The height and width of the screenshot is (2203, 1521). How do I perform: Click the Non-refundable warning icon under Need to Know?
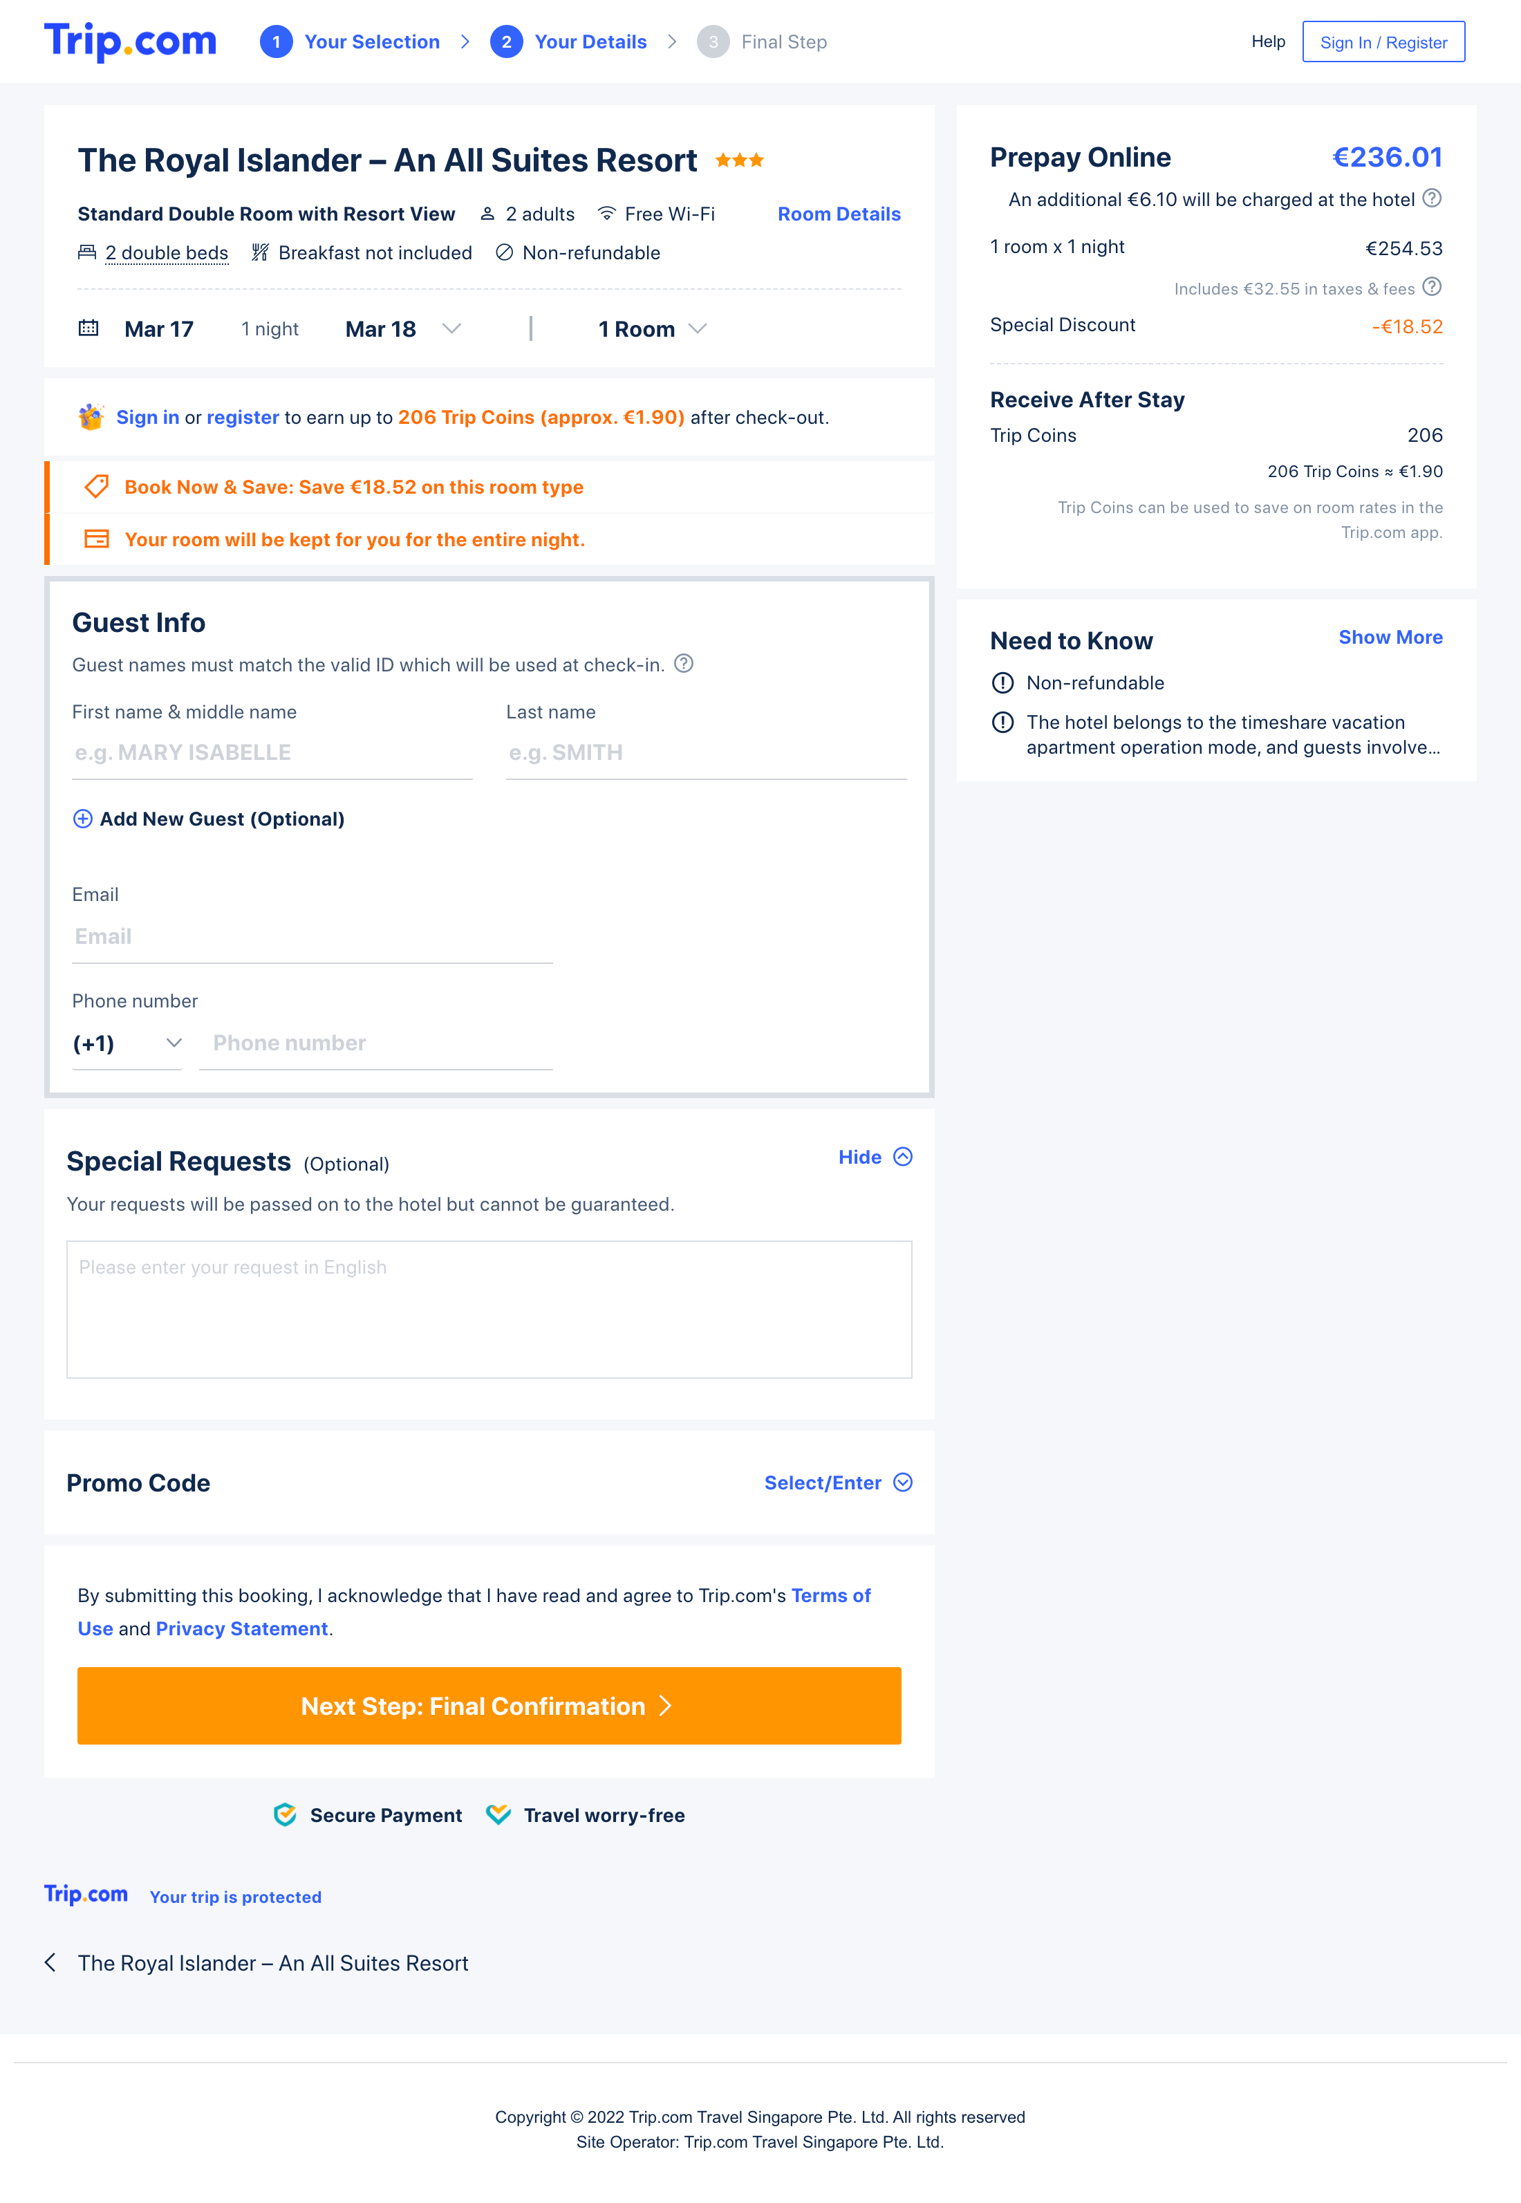point(1002,682)
